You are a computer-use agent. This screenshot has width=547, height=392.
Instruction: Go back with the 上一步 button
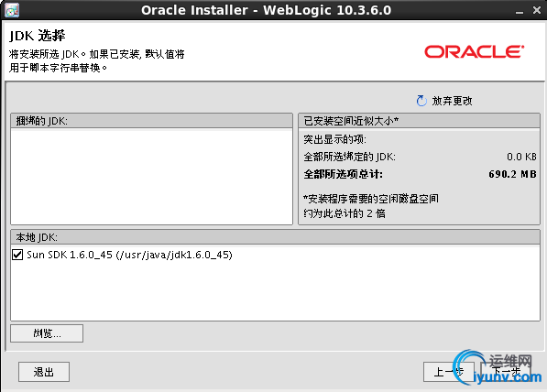click(x=449, y=372)
